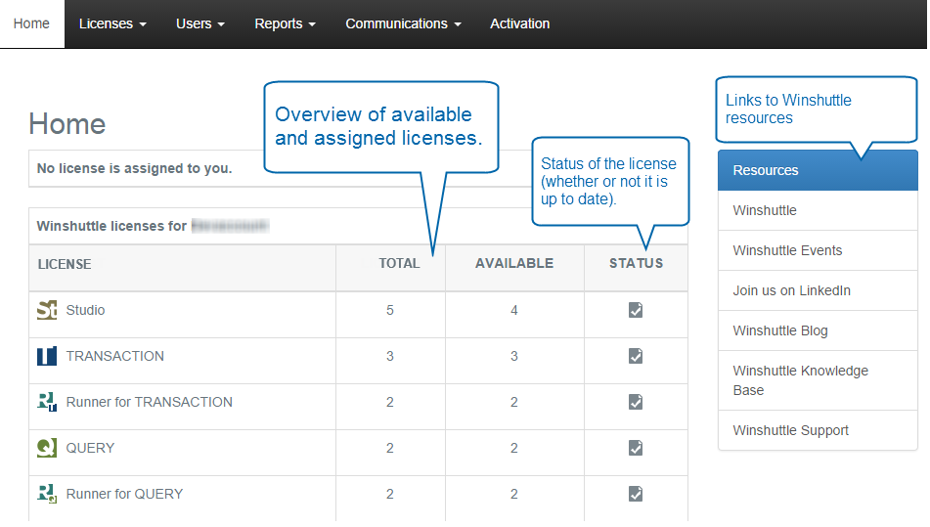
Task: Click the 'Winshuttle licenses for' table title
Action: coord(111,226)
